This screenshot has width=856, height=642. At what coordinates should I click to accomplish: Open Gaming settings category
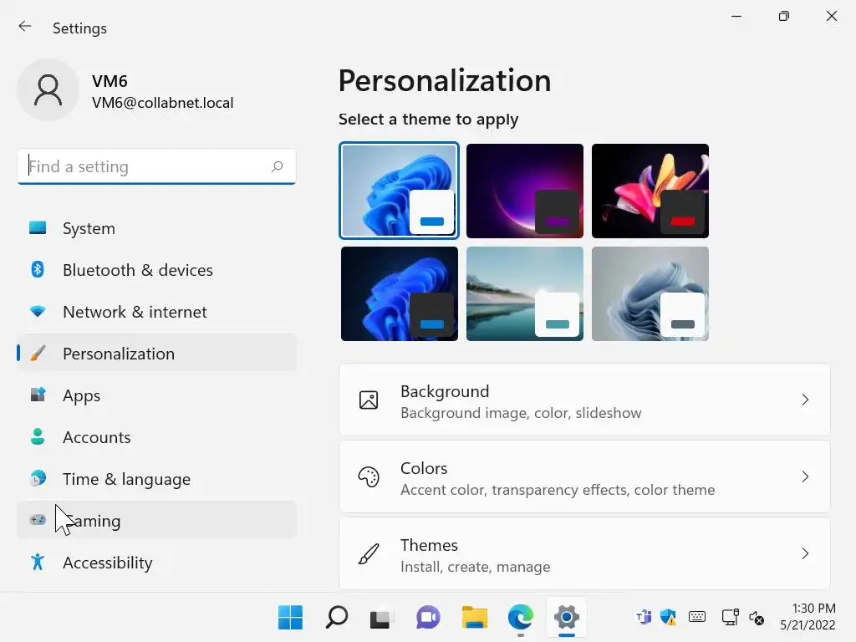156,520
